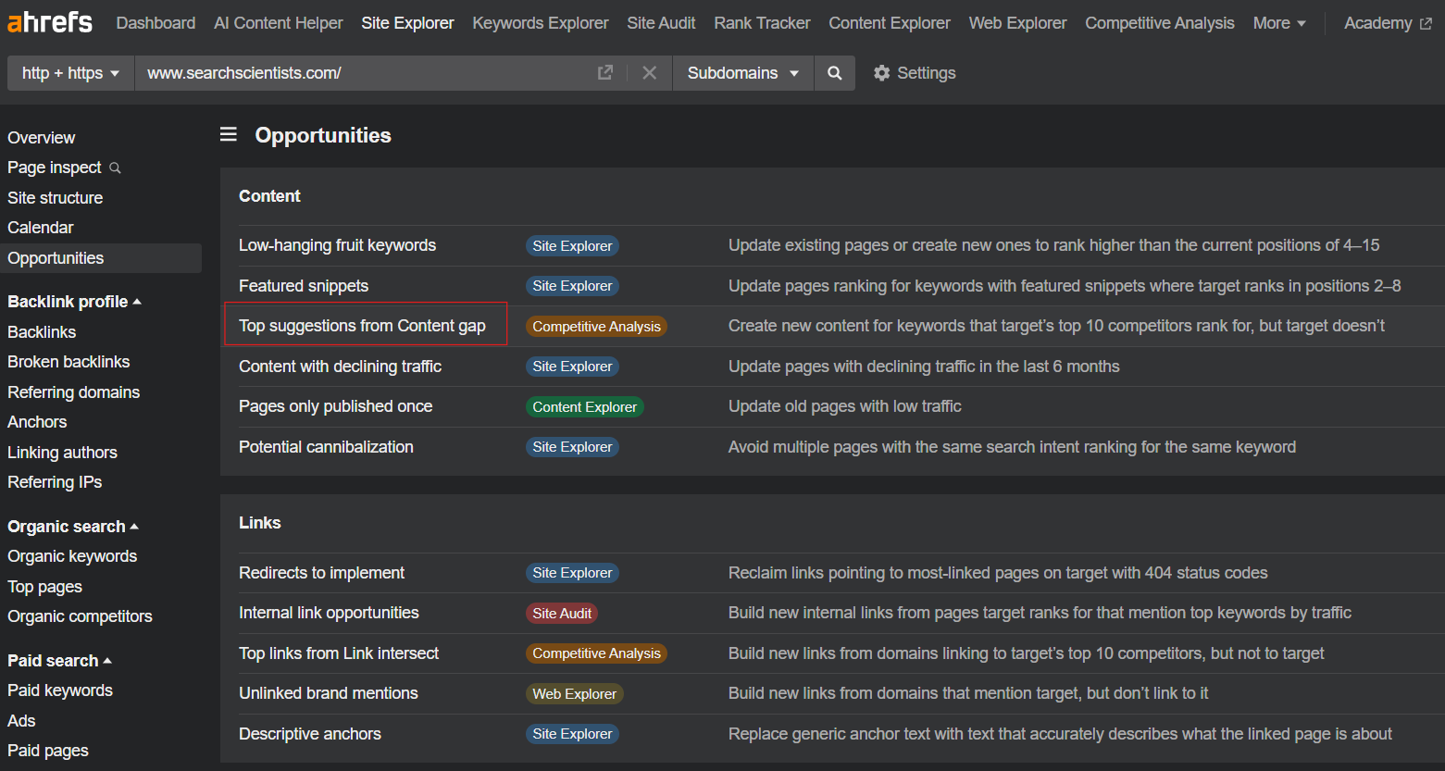Open Site structure in sidebar
Screen dimensions: 1445x771
coord(56,198)
